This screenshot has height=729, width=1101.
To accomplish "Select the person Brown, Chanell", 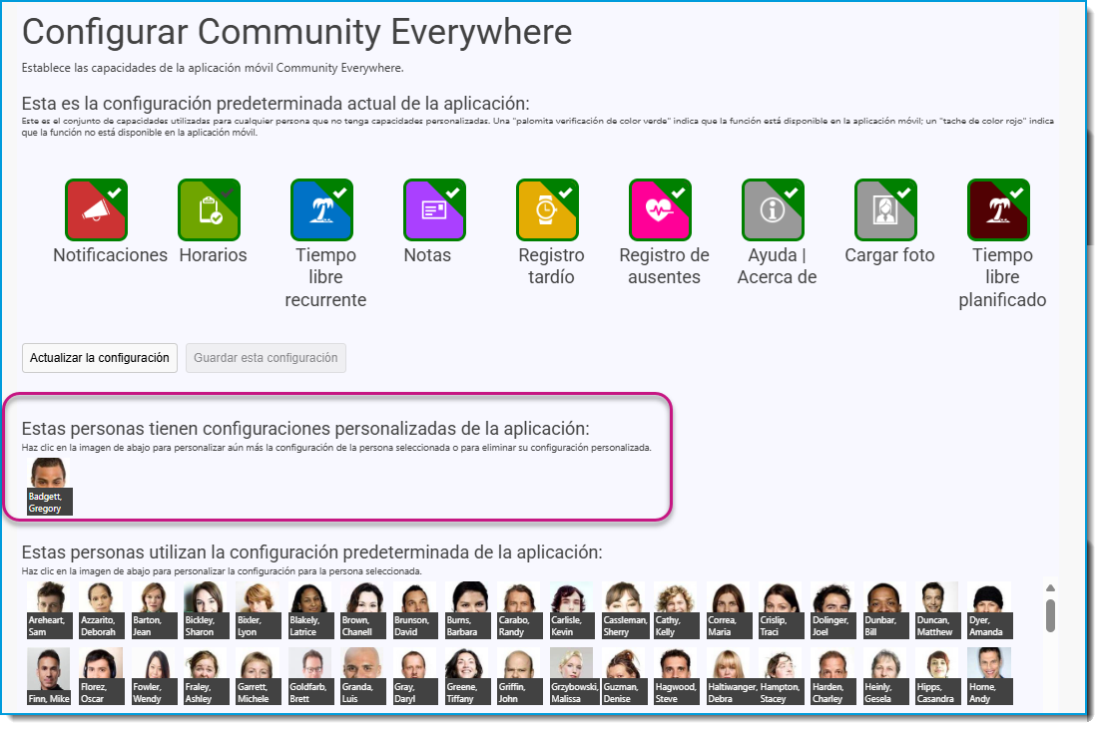I will [363, 609].
